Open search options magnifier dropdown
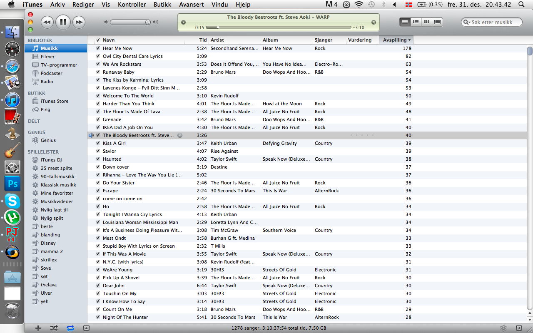 467,22
